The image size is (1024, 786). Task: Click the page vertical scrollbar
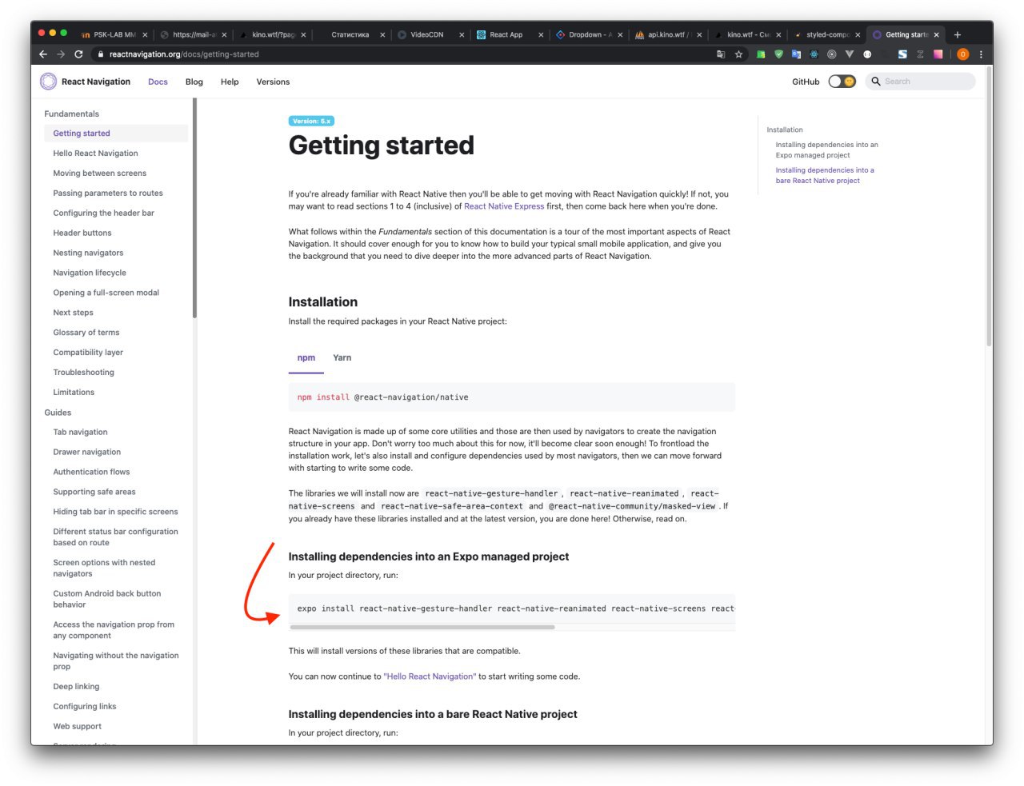(x=989, y=206)
